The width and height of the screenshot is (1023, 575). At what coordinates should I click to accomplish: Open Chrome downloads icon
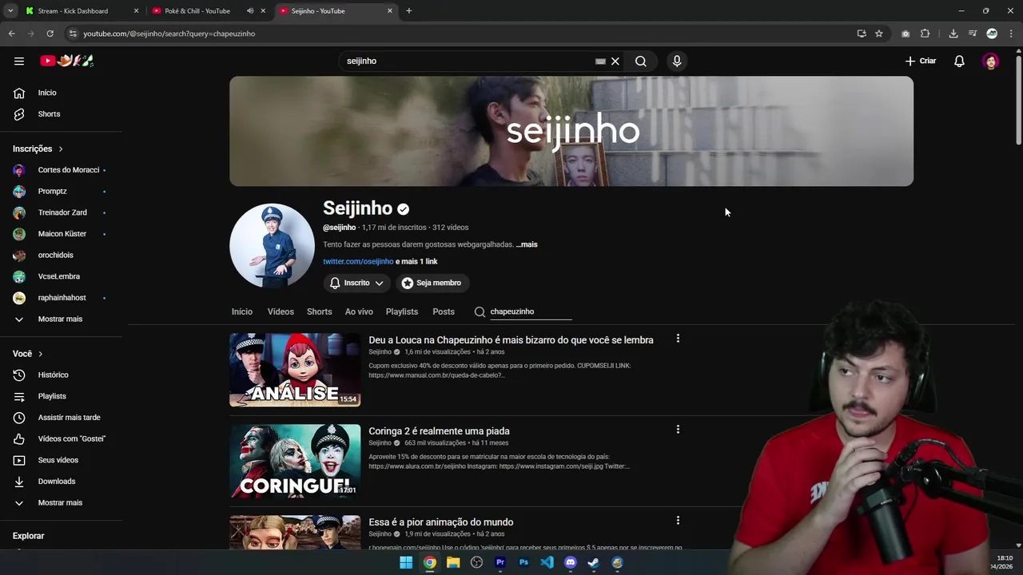click(953, 34)
